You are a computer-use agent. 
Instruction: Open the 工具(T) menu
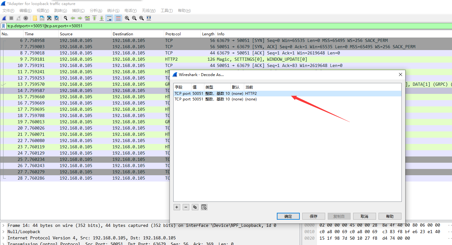click(x=167, y=11)
